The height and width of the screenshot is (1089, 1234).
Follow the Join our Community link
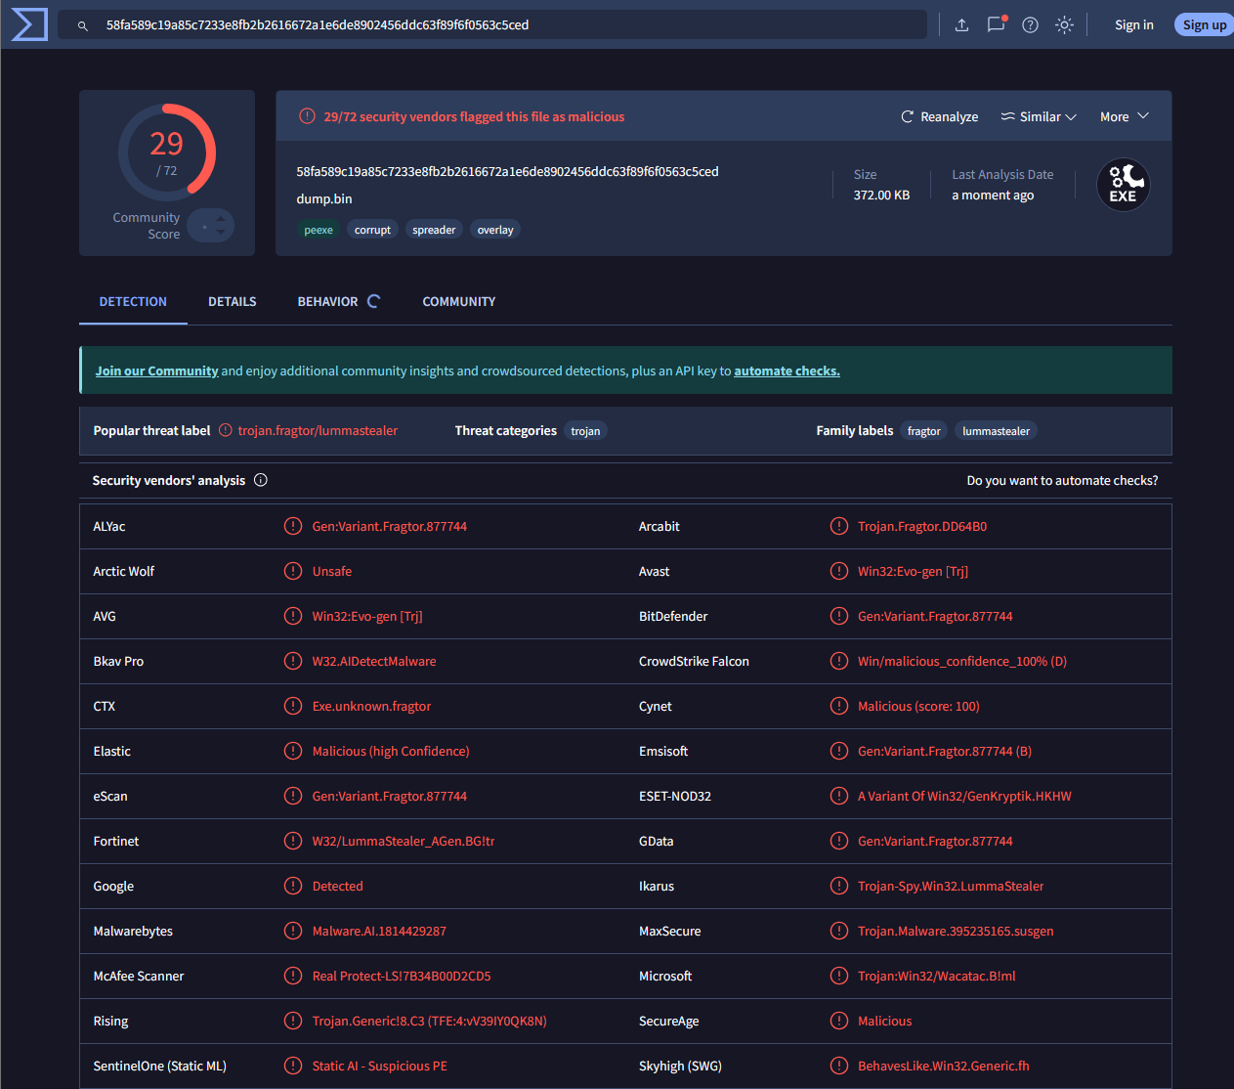(156, 370)
